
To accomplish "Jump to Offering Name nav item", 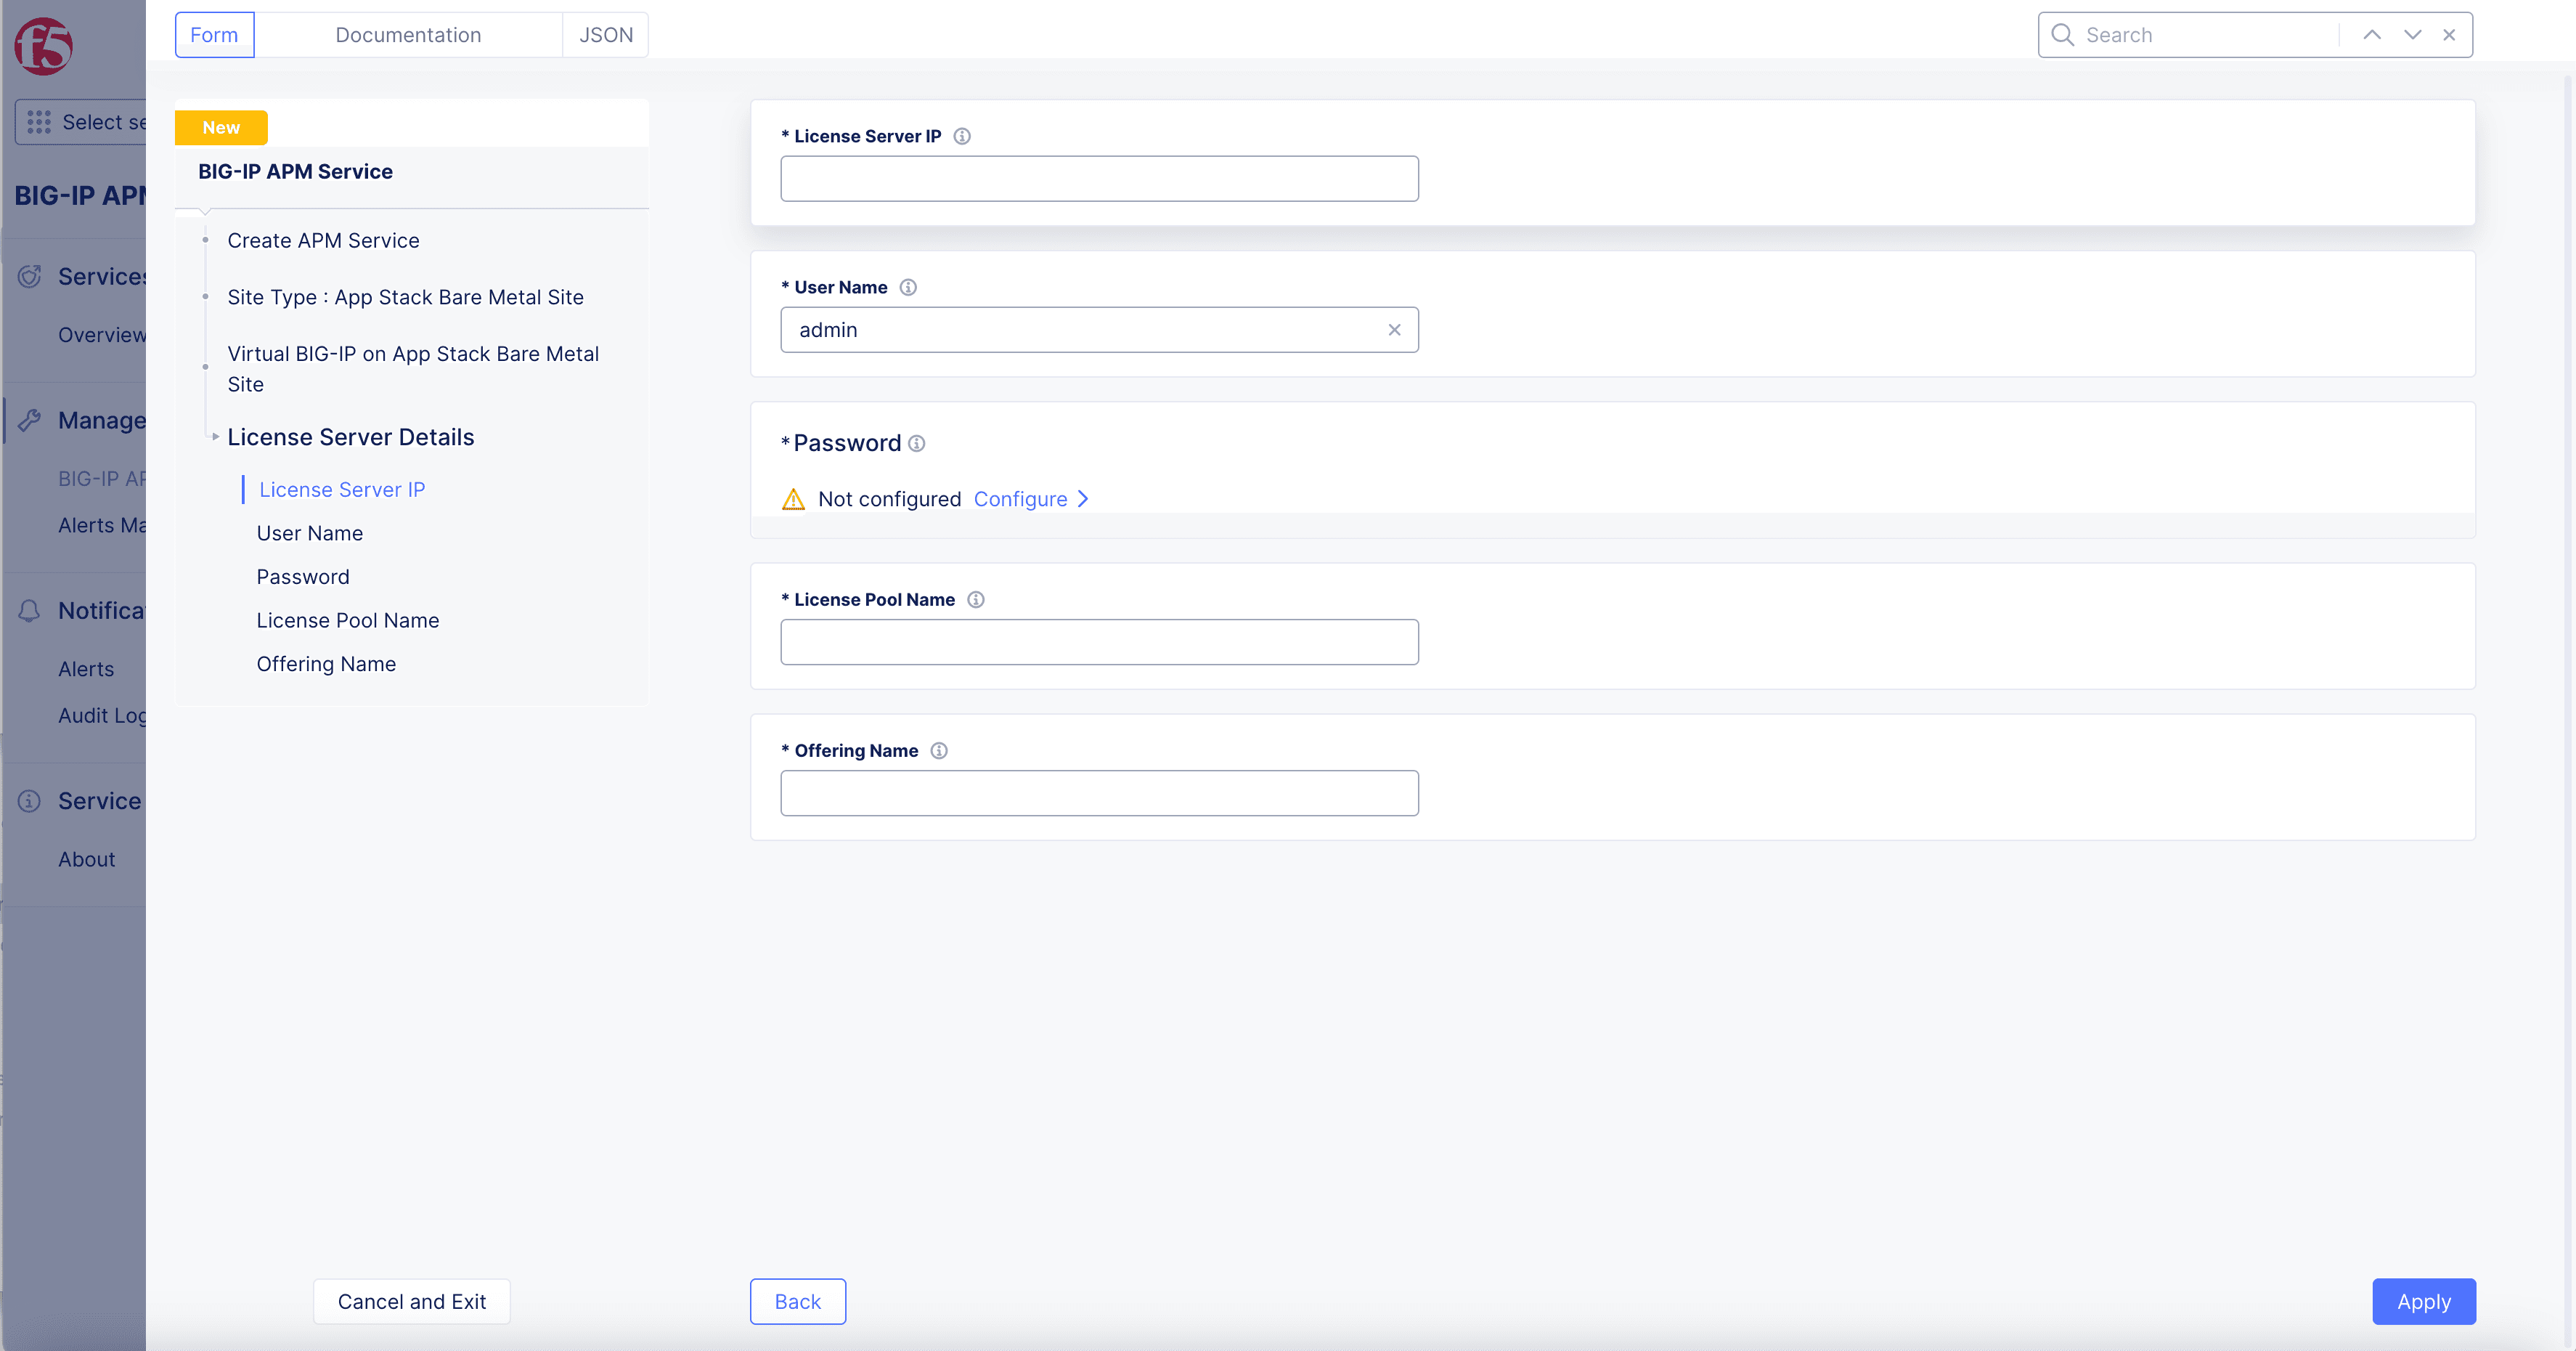I will 326,663.
